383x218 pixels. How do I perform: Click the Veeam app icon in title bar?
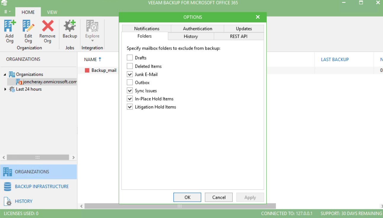[x=4, y=3]
